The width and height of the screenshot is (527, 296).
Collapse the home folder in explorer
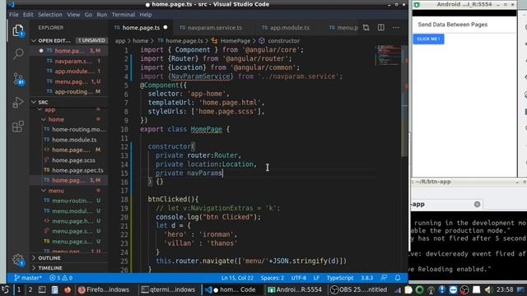[69, 119]
